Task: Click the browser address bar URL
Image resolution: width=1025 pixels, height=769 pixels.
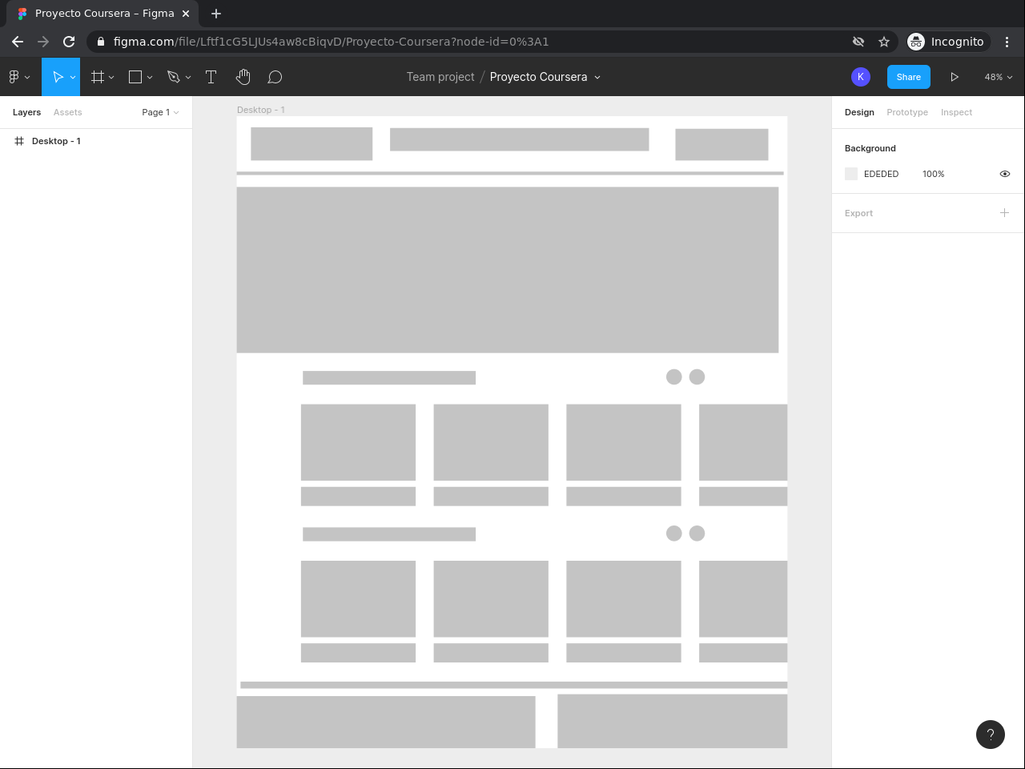Action: [x=331, y=42]
